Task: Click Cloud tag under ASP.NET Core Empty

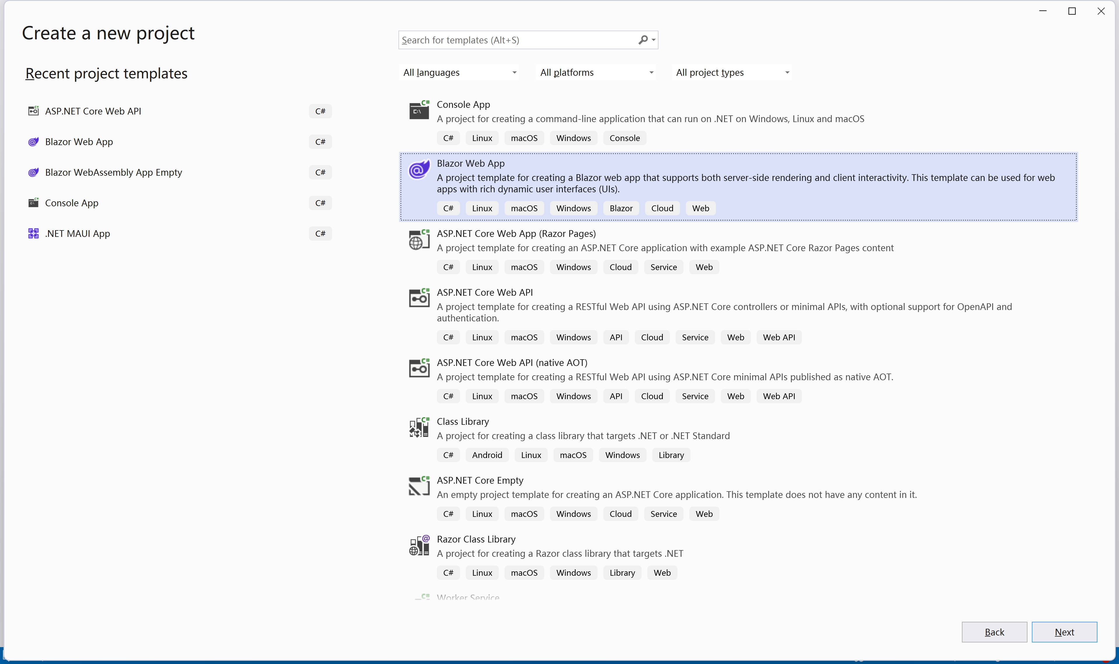Action: 620,514
